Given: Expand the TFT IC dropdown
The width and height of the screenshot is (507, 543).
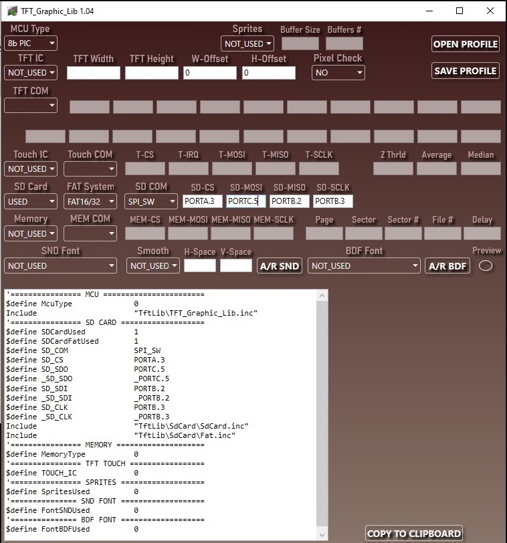Looking at the screenshot, I should [x=31, y=73].
